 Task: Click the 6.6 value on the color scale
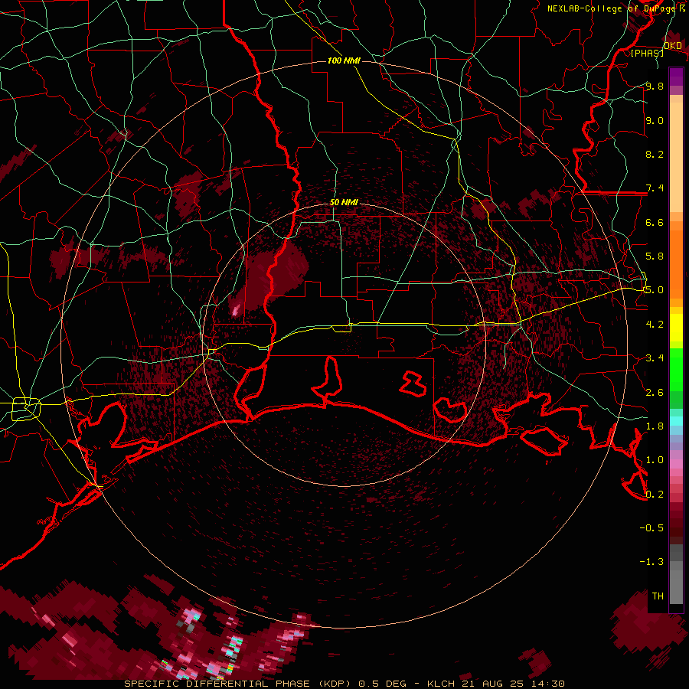[x=655, y=222]
